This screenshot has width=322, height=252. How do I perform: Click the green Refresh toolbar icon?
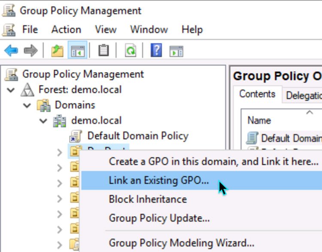coord(130,51)
